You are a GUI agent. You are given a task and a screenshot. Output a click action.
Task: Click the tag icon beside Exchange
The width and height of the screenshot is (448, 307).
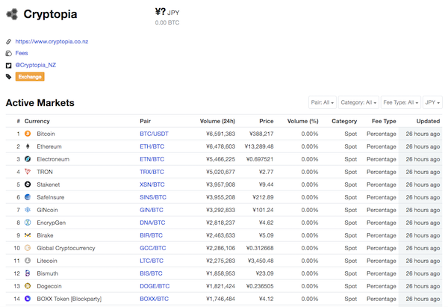(x=8, y=76)
